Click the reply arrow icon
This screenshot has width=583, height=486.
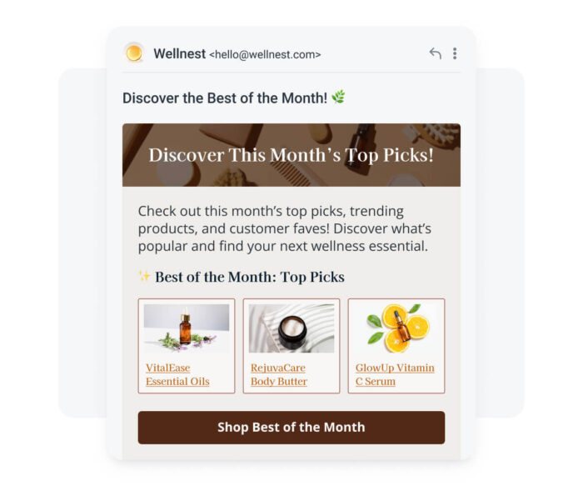pyautogui.click(x=436, y=53)
